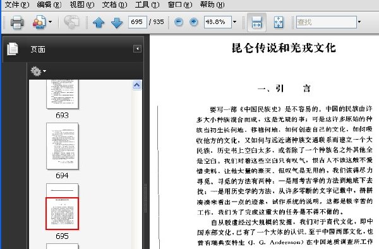Go to next page with the down arrow

tap(117, 23)
